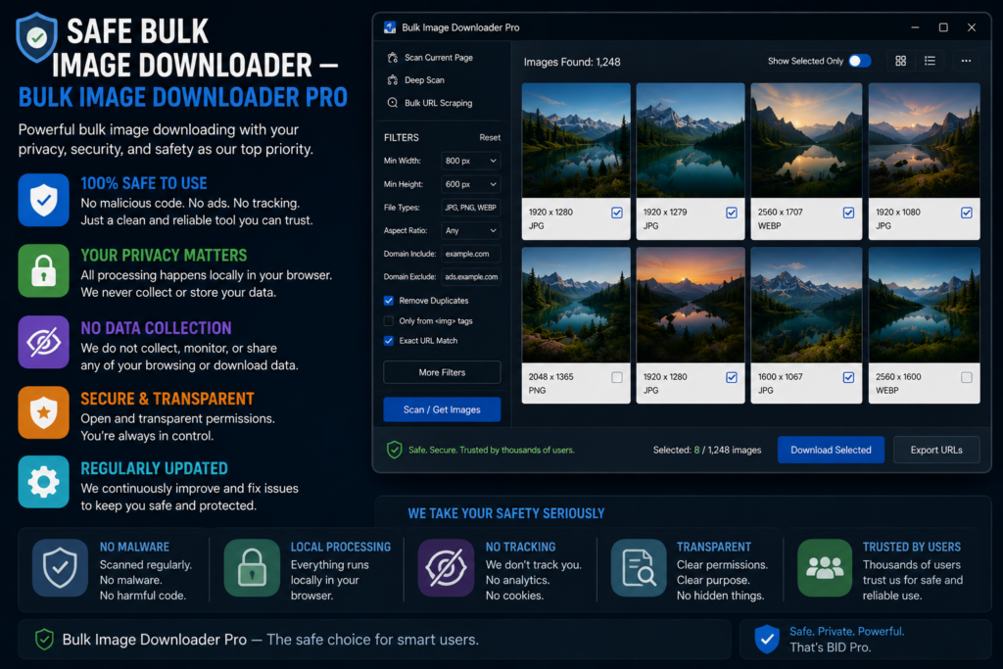Image resolution: width=1003 pixels, height=669 pixels.
Task: Click the Export URLs button
Action: click(936, 450)
